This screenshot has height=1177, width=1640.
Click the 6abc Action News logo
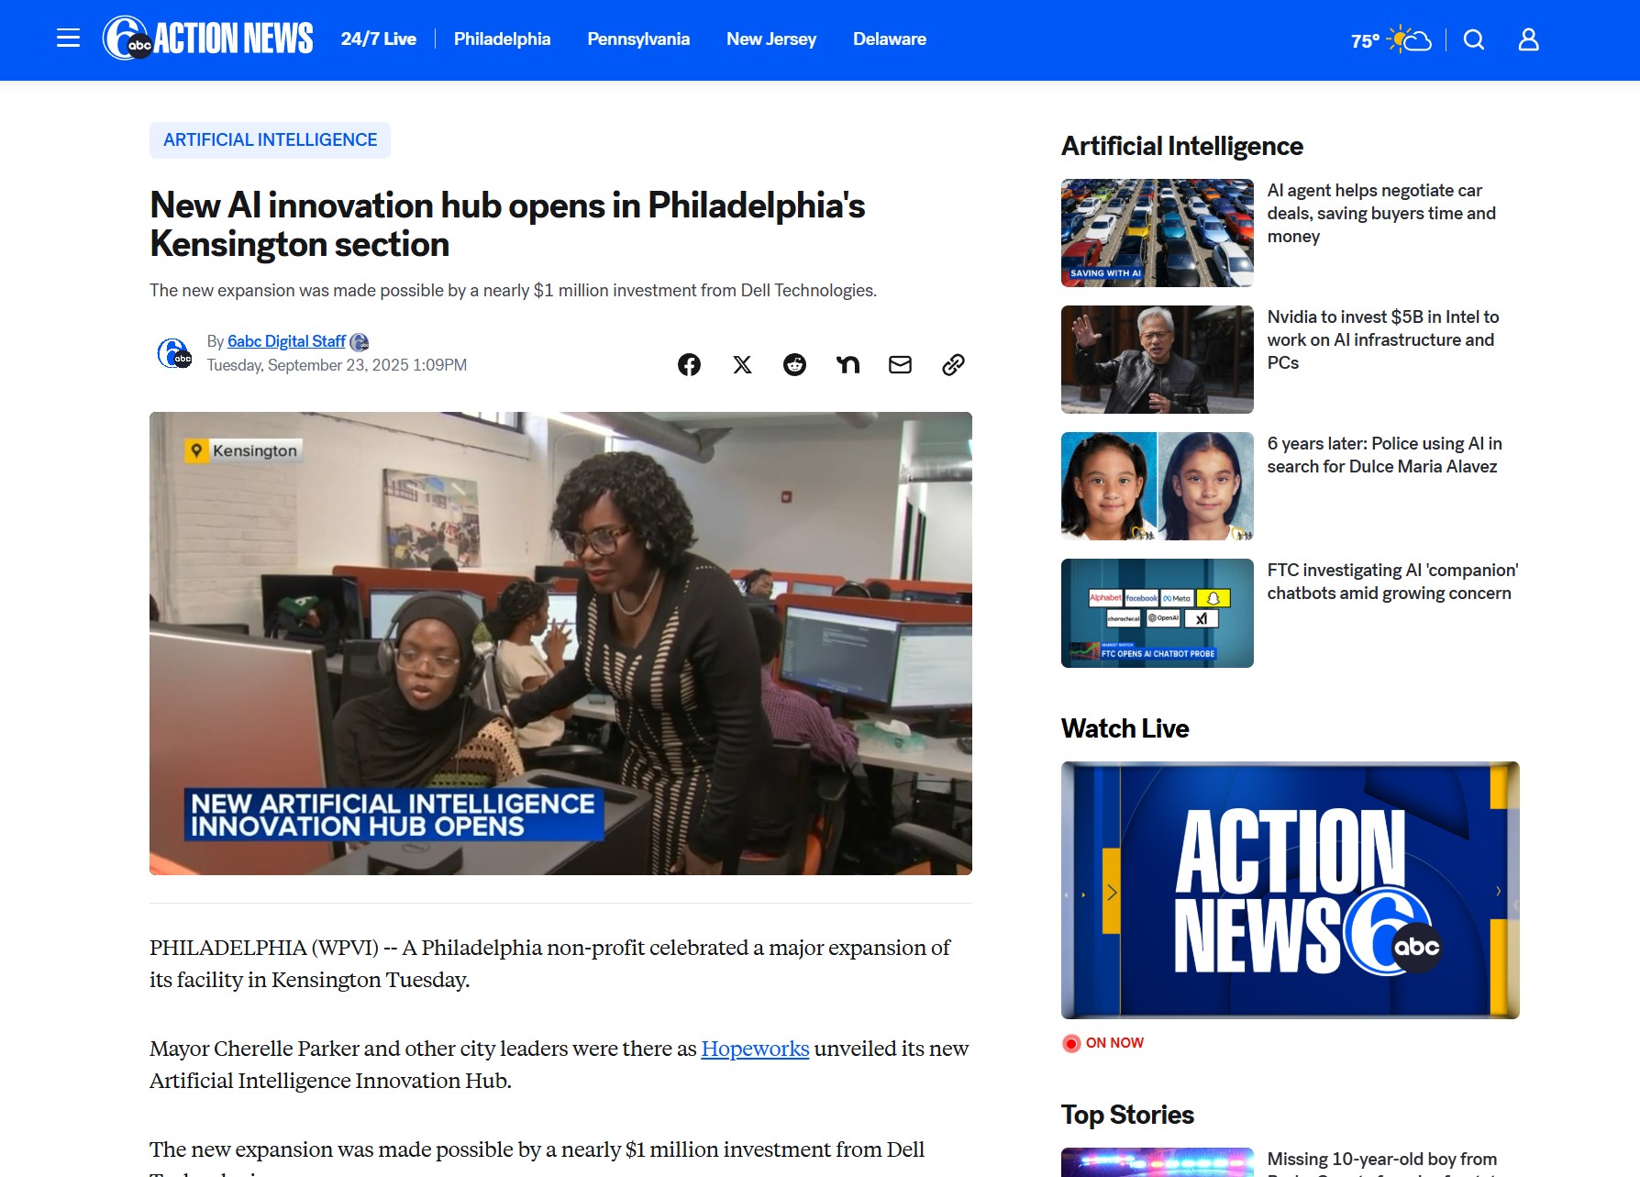(208, 39)
